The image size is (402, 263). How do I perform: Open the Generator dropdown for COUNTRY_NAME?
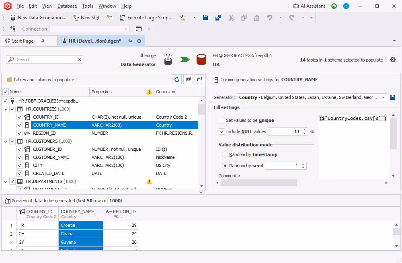pyautogui.click(x=384, y=97)
